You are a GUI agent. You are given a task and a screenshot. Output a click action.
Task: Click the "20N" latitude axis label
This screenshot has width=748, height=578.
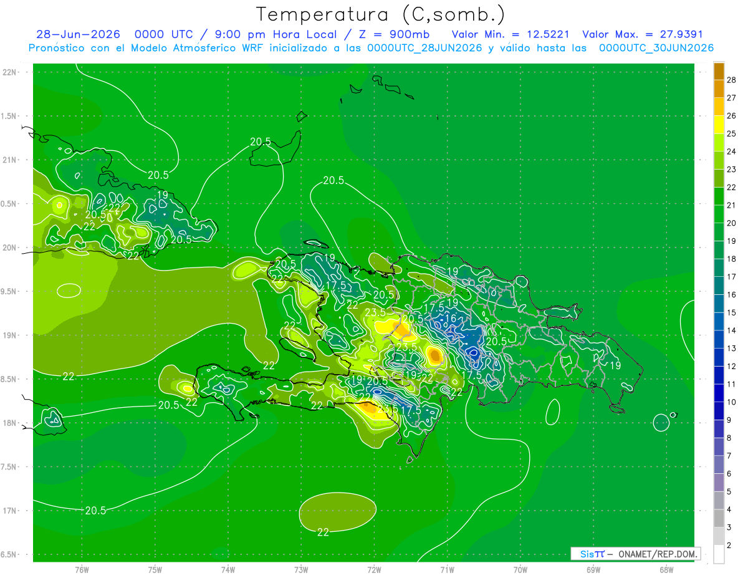(x=10, y=248)
